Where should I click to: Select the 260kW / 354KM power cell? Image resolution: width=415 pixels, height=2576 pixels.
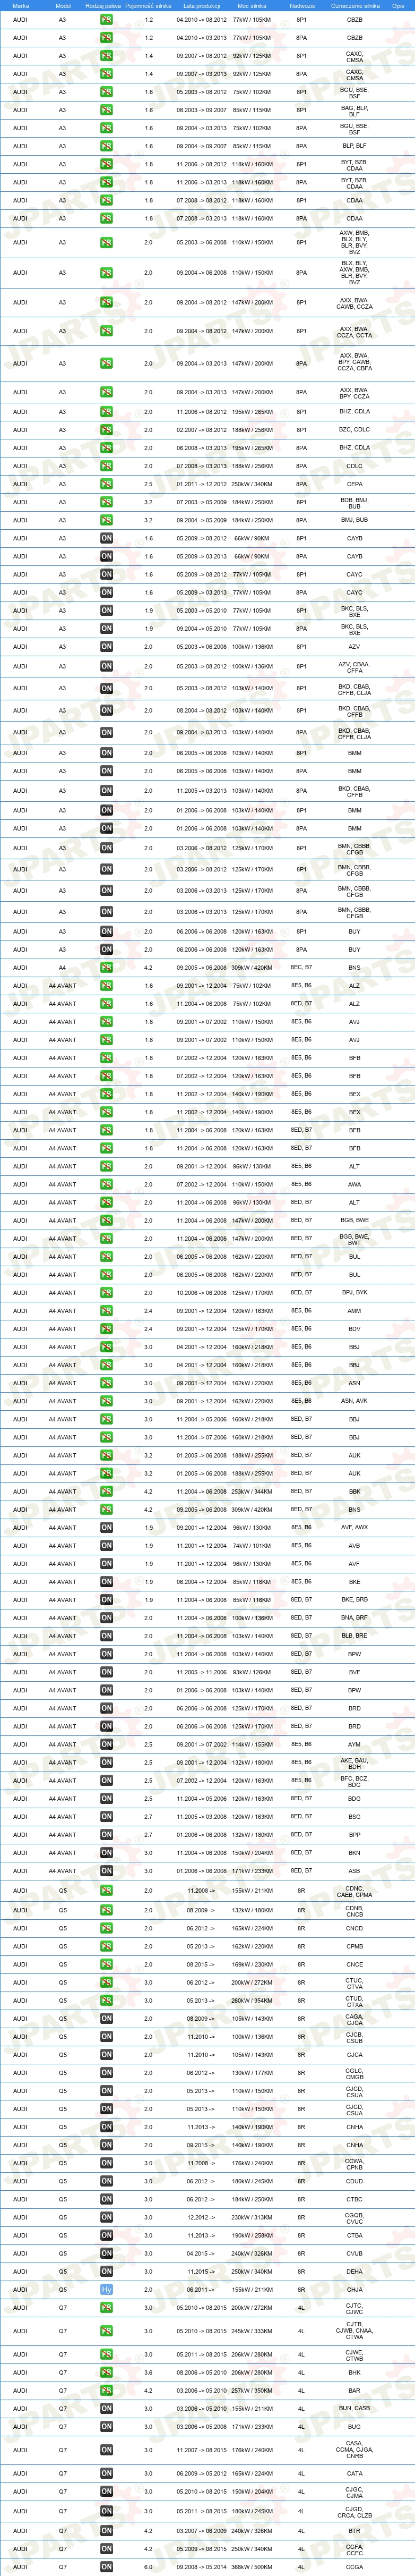252,2001
